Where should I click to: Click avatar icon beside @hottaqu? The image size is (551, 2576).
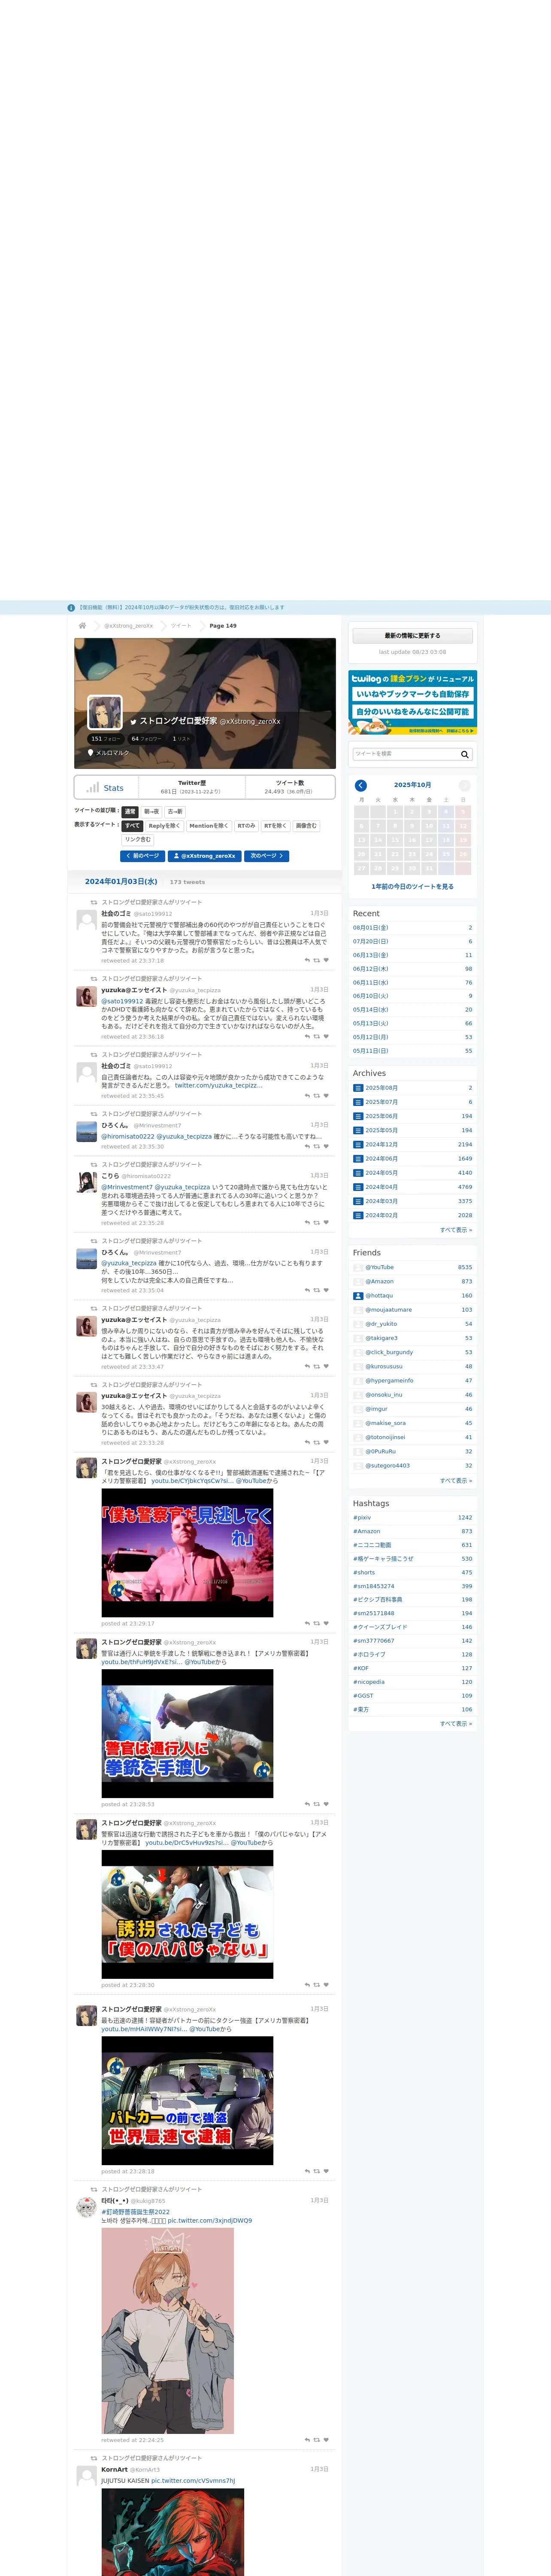pos(358,1296)
